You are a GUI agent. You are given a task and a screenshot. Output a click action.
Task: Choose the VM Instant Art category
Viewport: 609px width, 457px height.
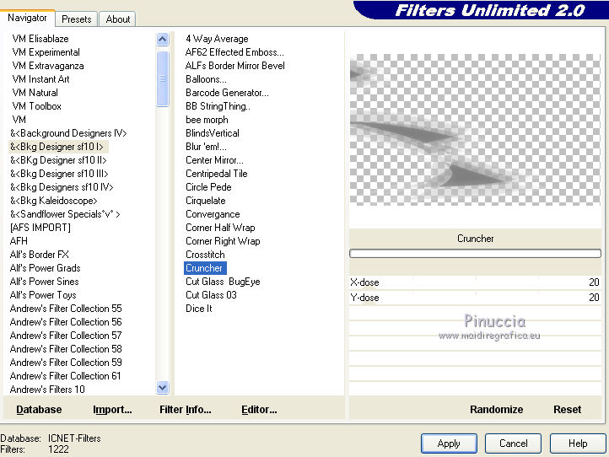click(40, 79)
